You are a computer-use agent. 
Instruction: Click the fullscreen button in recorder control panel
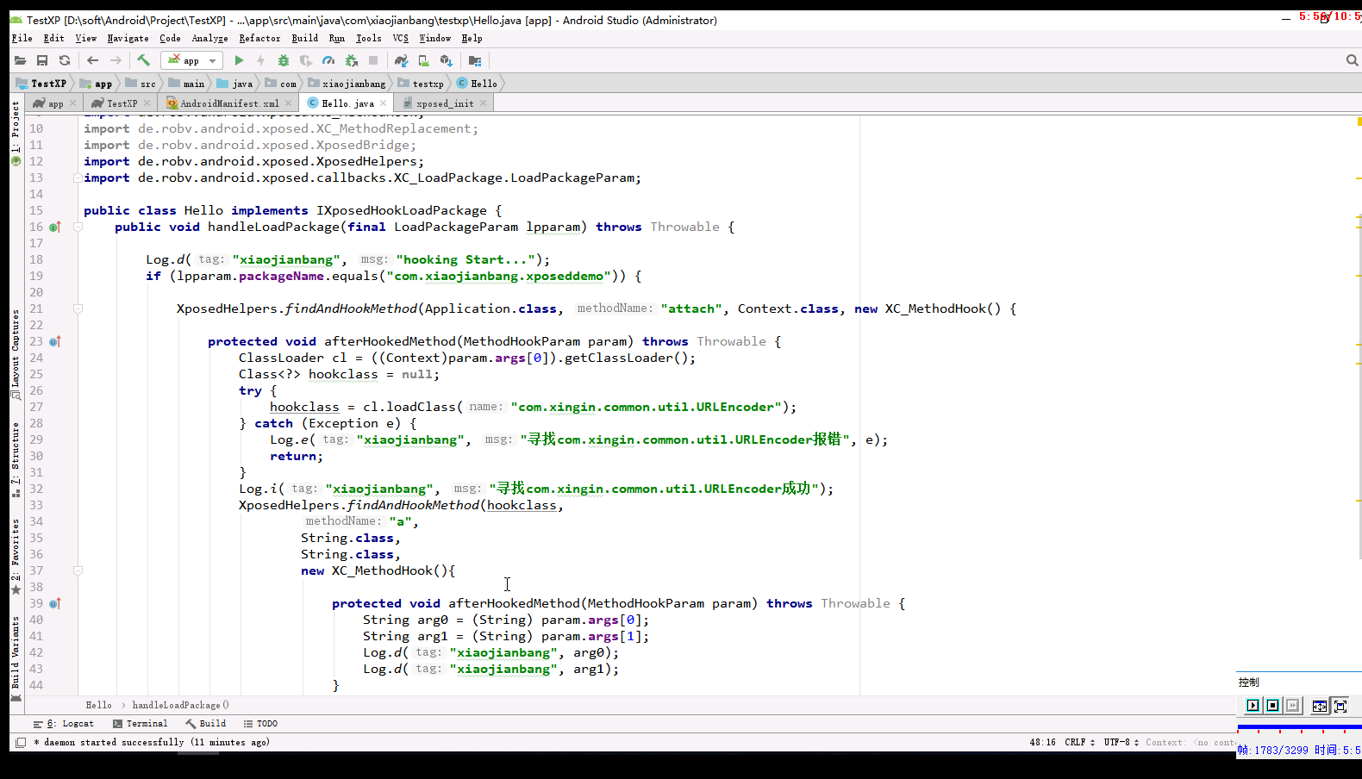tap(1340, 706)
